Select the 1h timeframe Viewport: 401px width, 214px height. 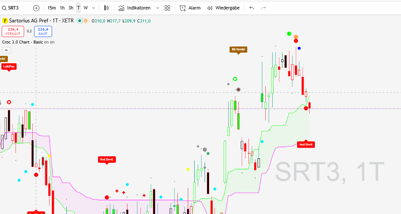[x=62, y=8]
